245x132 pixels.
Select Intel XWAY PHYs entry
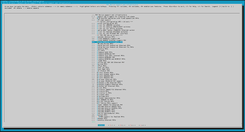coord(101,69)
